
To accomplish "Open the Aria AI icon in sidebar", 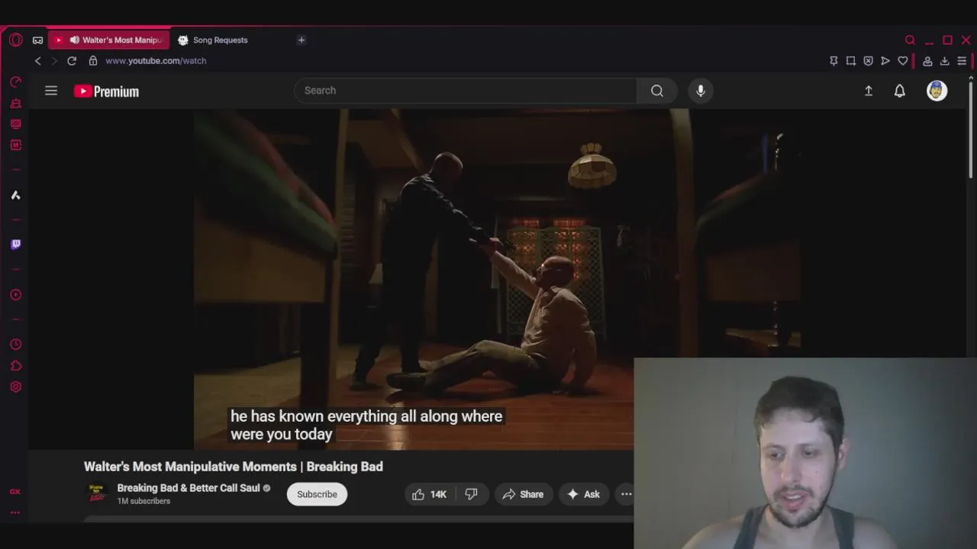I will 15,195.
